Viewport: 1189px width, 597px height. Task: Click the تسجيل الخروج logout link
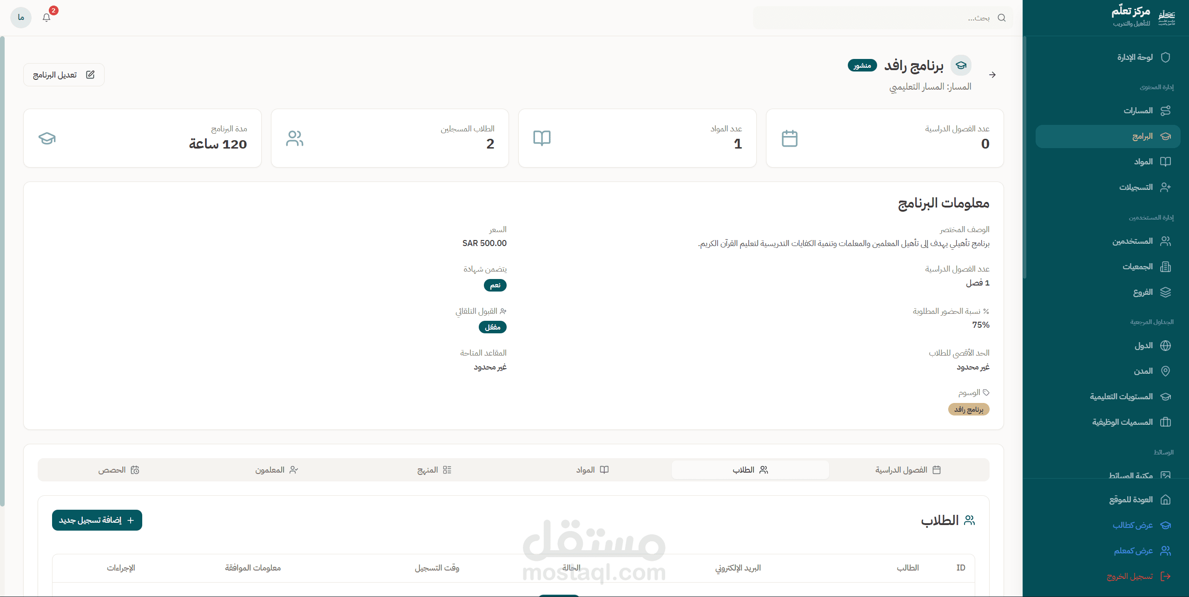click(1130, 576)
